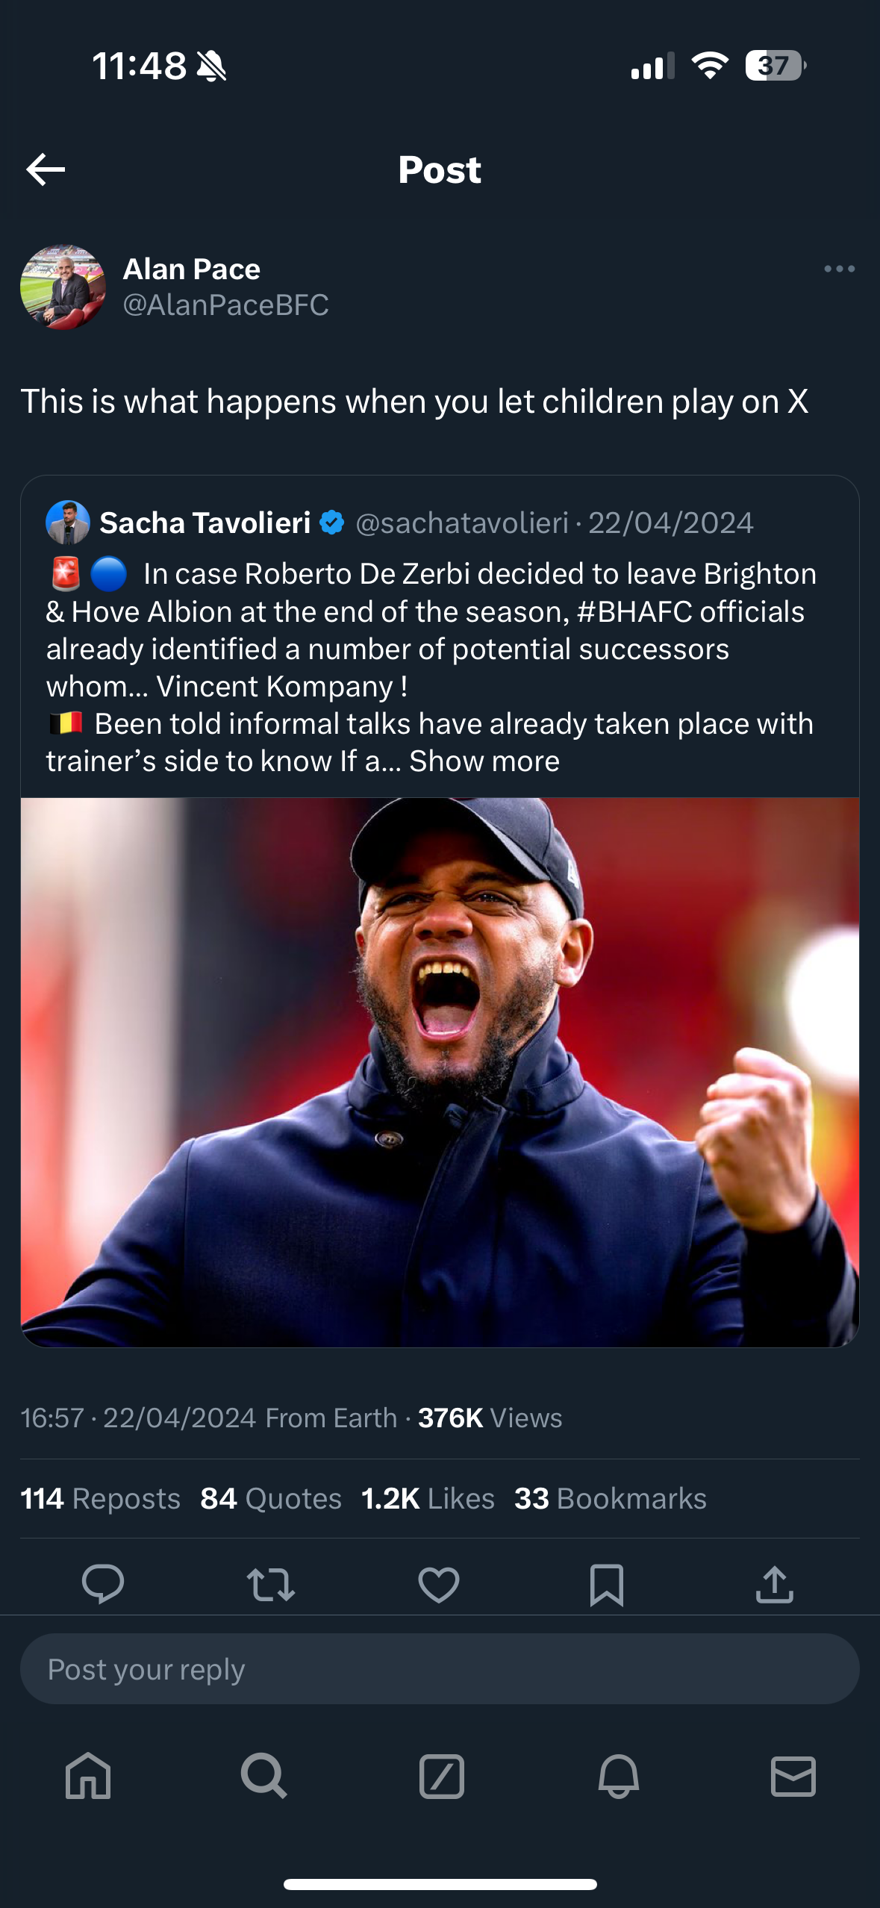Open the three-dot more options menu
Image resolution: width=880 pixels, height=1908 pixels.
pos(839,269)
